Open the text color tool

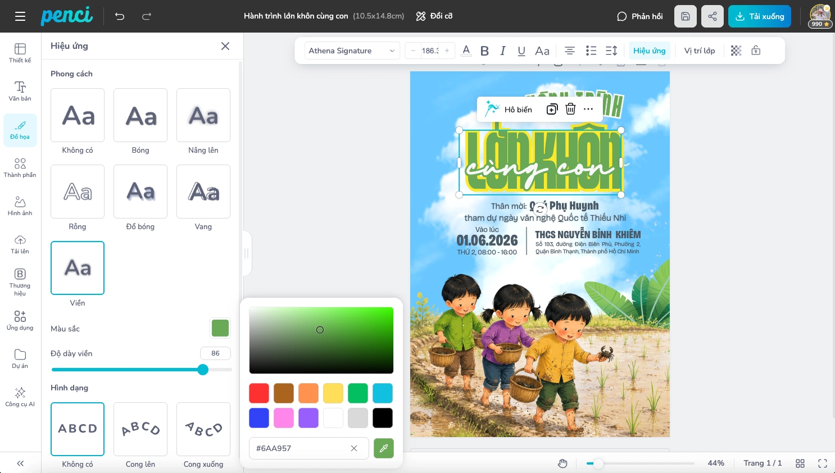point(466,51)
